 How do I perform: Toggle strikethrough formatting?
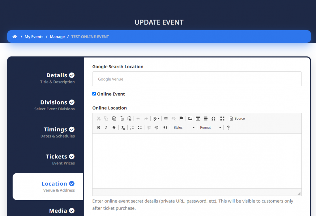pos(114,128)
